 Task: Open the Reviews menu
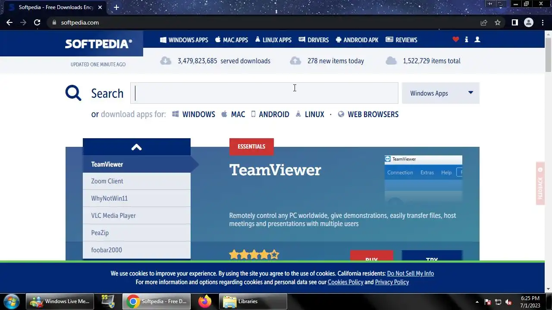[x=401, y=40]
